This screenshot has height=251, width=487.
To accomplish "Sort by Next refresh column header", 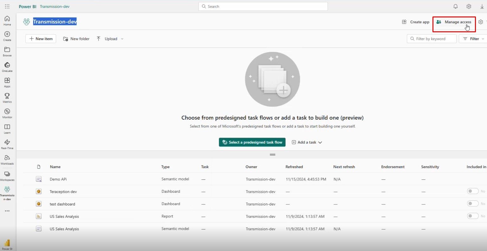I will click(x=344, y=167).
